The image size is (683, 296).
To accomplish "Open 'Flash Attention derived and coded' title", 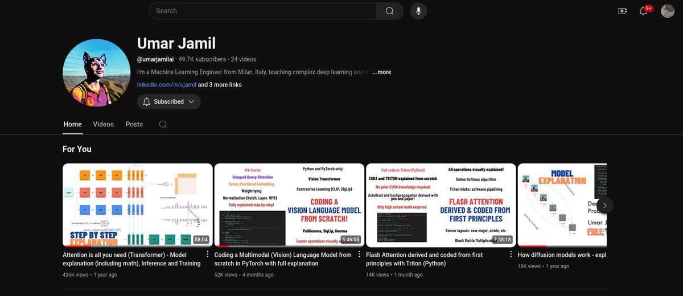I will coord(424,259).
